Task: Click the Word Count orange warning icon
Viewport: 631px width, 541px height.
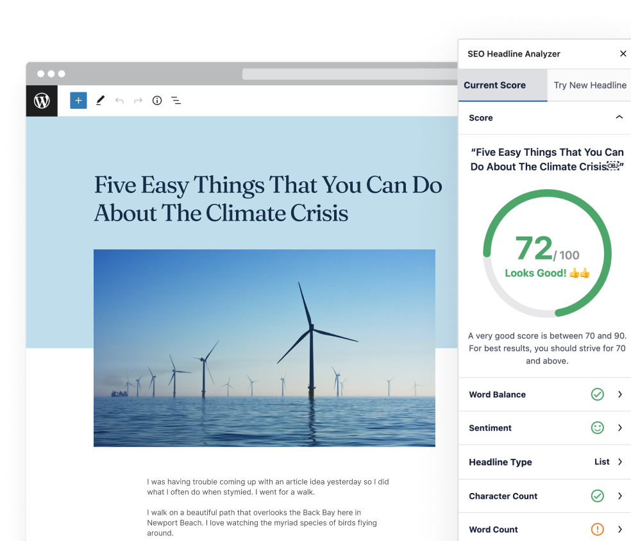Action: click(x=597, y=529)
